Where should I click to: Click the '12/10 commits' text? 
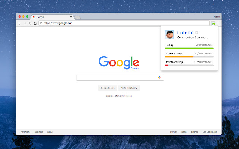204,45
